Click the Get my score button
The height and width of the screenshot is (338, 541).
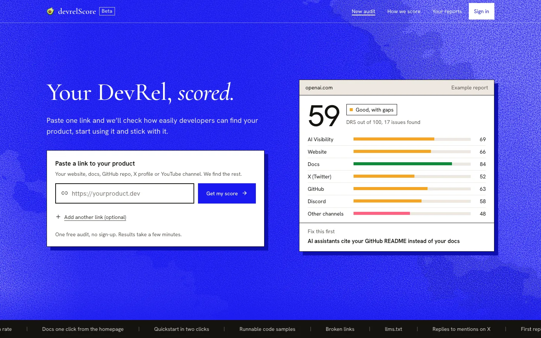pyautogui.click(x=227, y=193)
